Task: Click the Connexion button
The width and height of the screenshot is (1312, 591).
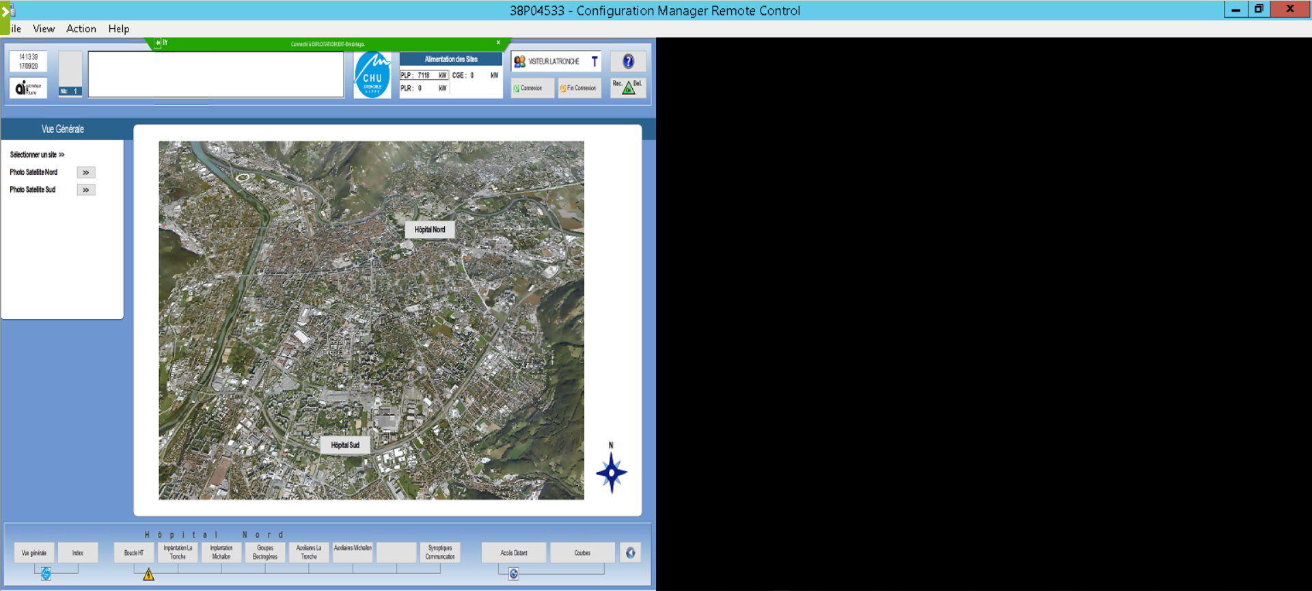Action: click(x=532, y=88)
